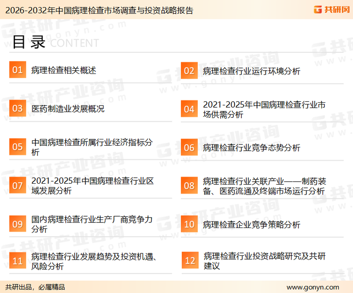Select 国内病理检查行业生产厂商竞争力分析 entry
The width and height of the screenshot is (353, 293).
(92, 224)
